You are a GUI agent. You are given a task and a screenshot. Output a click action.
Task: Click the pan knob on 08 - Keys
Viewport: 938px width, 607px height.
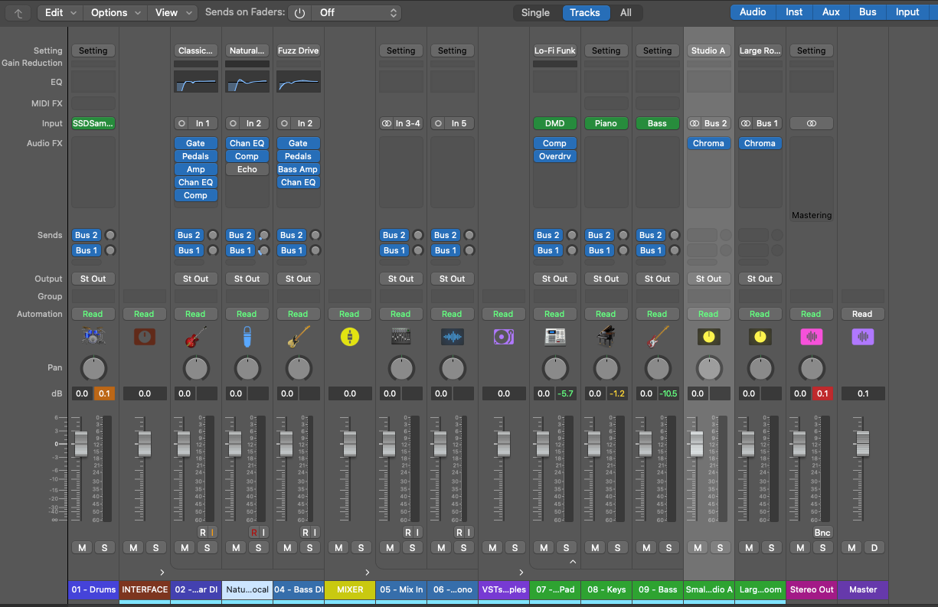[x=606, y=368]
